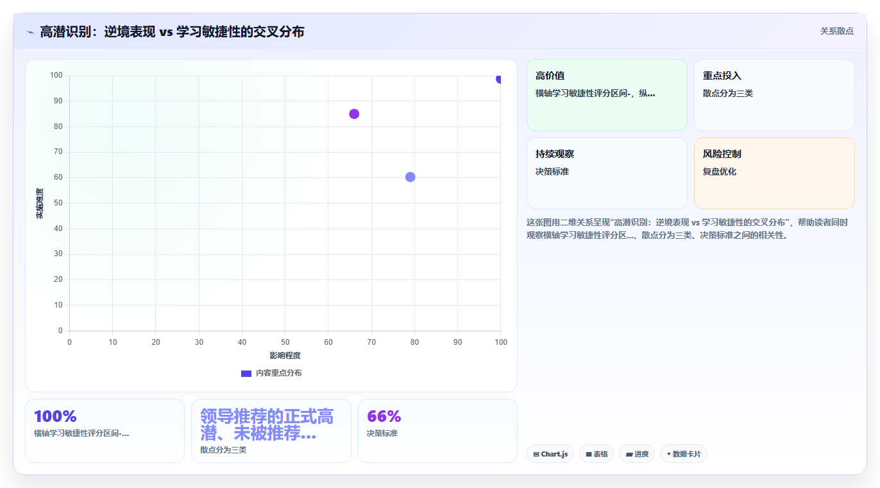The width and height of the screenshot is (880, 488).
Task: Click 散点分为三类 text in 重点投入 card
Action: (x=728, y=93)
